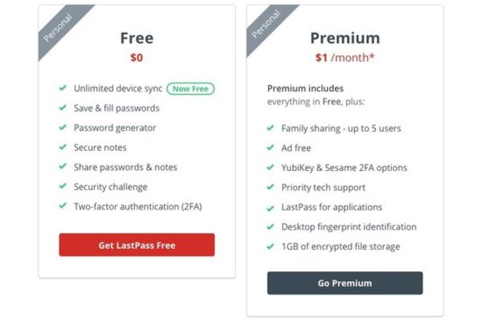The width and height of the screenshot is (482, 321).
Task: Click checkmark beside LastPass for applications
Action: (270, 209)
